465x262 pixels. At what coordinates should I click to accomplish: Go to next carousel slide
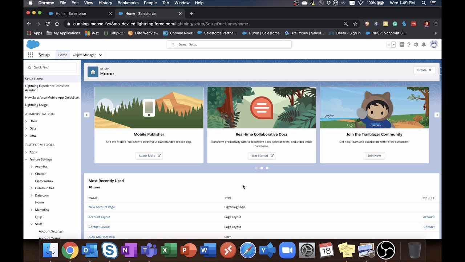pos(437,115)
